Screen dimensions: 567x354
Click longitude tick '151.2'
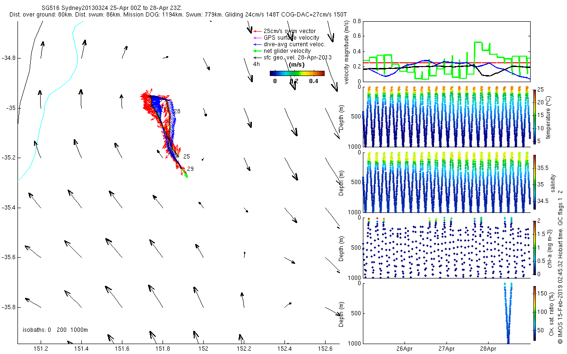point(41,349)
